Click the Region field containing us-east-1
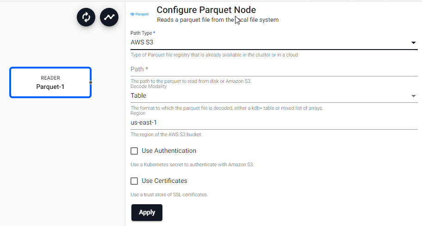This screenshot has height=226, width=434. point(274,122)
